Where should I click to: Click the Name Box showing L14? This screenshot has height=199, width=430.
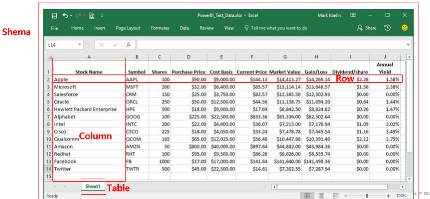(62, 45)
